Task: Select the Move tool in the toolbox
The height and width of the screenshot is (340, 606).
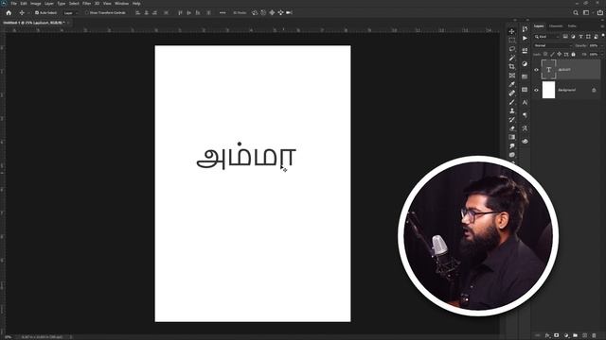Action: pos(511,31)
